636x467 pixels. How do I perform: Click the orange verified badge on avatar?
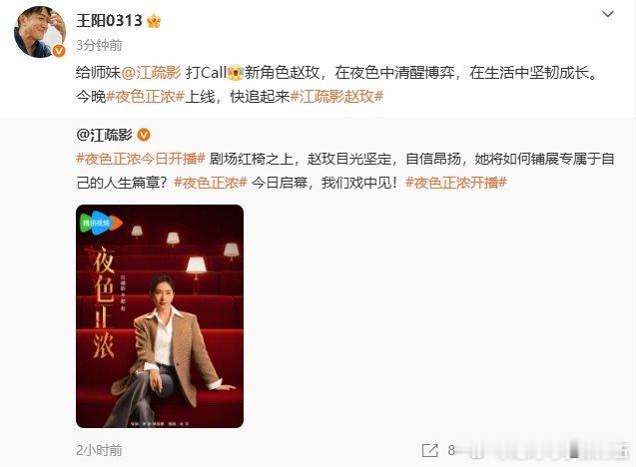59,51
